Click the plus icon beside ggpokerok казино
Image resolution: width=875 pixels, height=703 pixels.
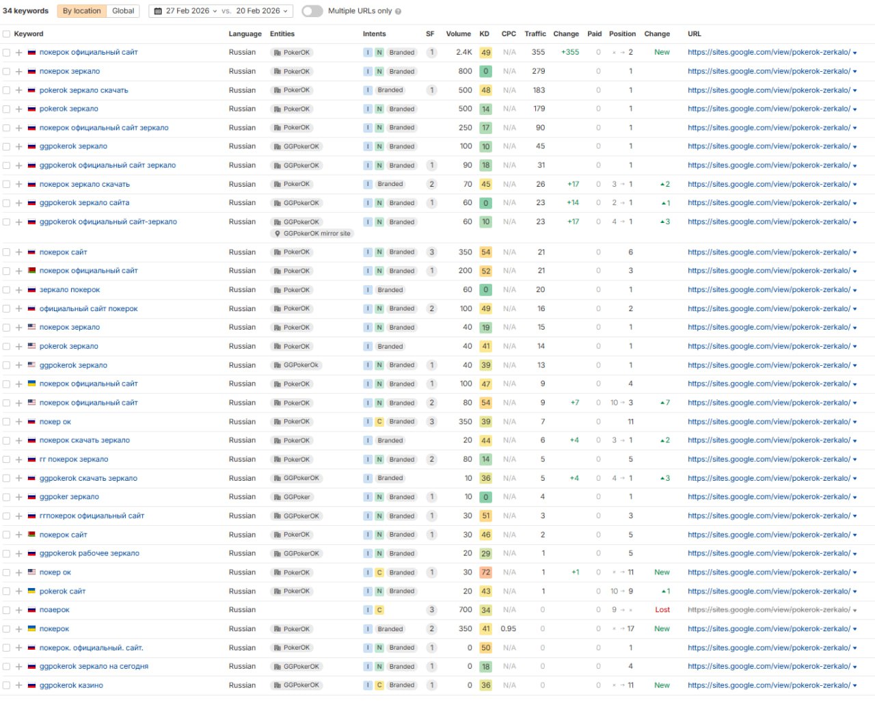(x=19, y=685)
